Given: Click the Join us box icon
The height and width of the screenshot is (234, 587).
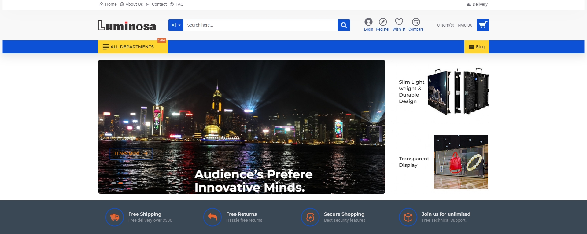Looking at the screenshot, I should (408, 217).
